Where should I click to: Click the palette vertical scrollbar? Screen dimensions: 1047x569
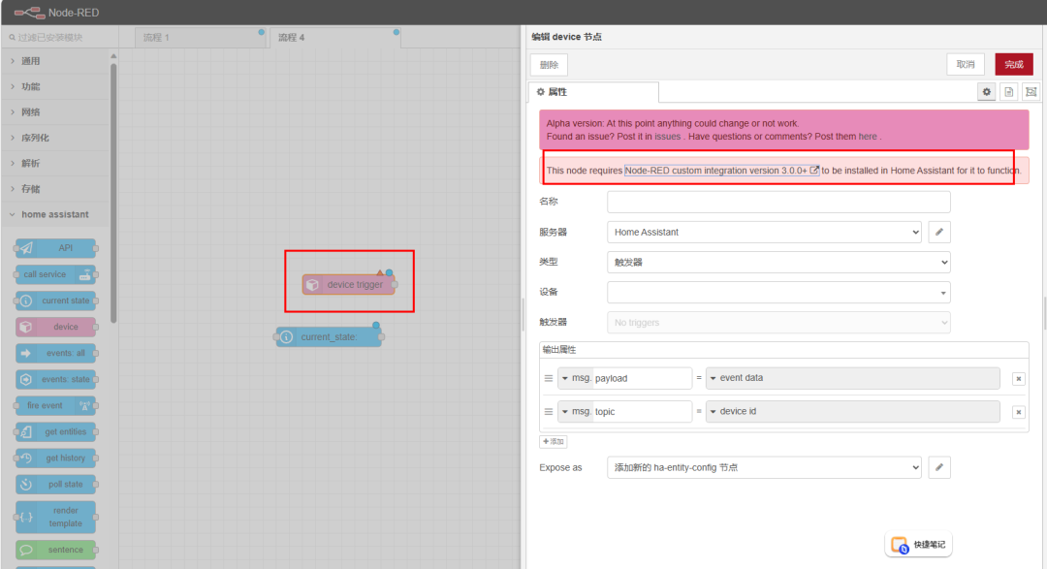pos(113,194)
